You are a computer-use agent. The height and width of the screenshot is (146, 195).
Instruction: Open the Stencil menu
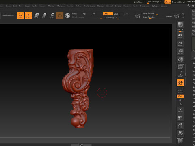109,6
